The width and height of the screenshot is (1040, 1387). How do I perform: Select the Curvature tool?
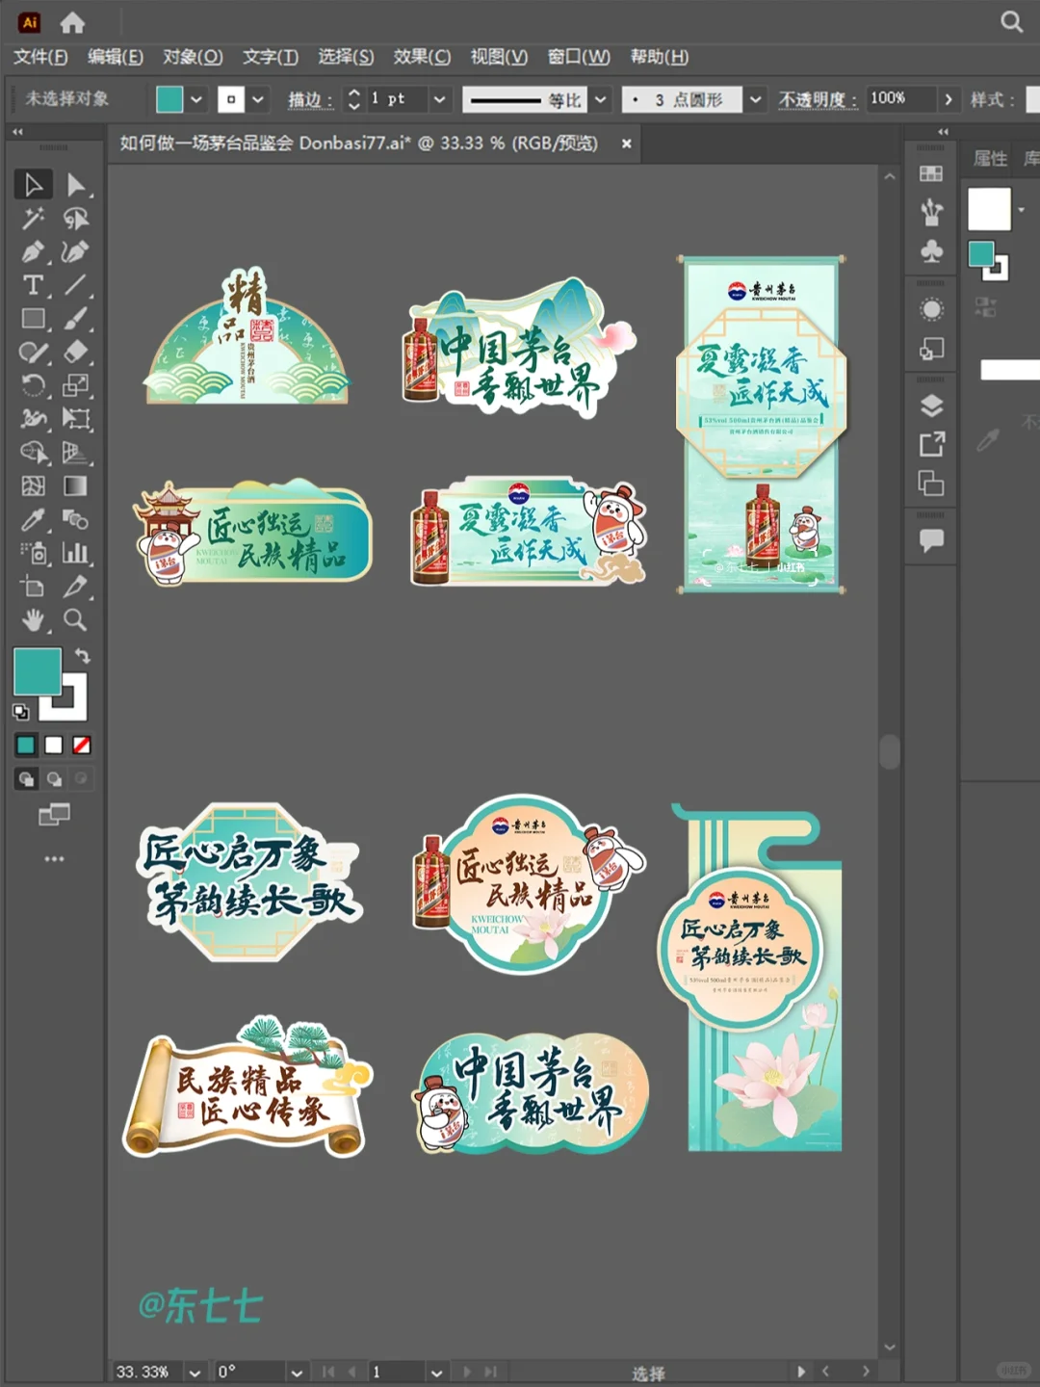75,252
